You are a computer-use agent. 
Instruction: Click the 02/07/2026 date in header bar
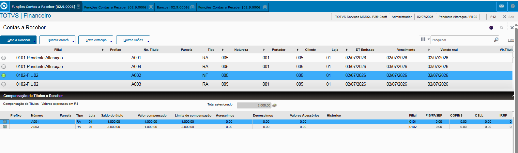425,17
